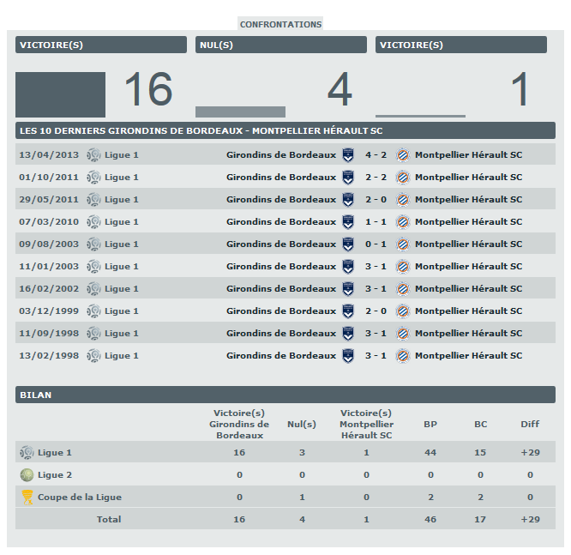Click the Ligue 1 logo in the Bilan table
This screenshot has width=571, height=555.
(27, 453)
